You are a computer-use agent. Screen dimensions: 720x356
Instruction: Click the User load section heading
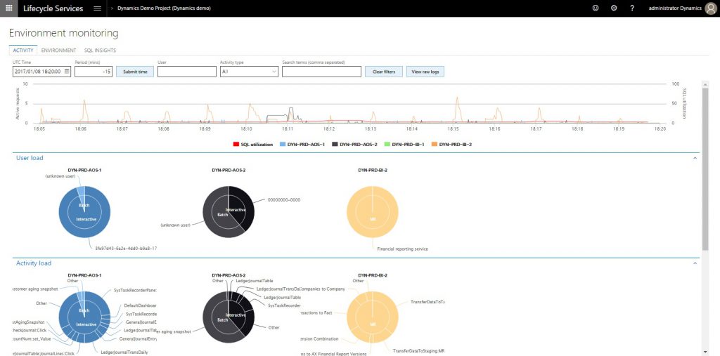(30, 158)
